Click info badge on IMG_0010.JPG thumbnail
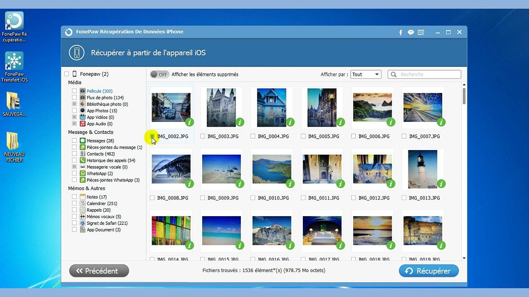The width and height of the screenshot is (529, 297). (290, 184)
